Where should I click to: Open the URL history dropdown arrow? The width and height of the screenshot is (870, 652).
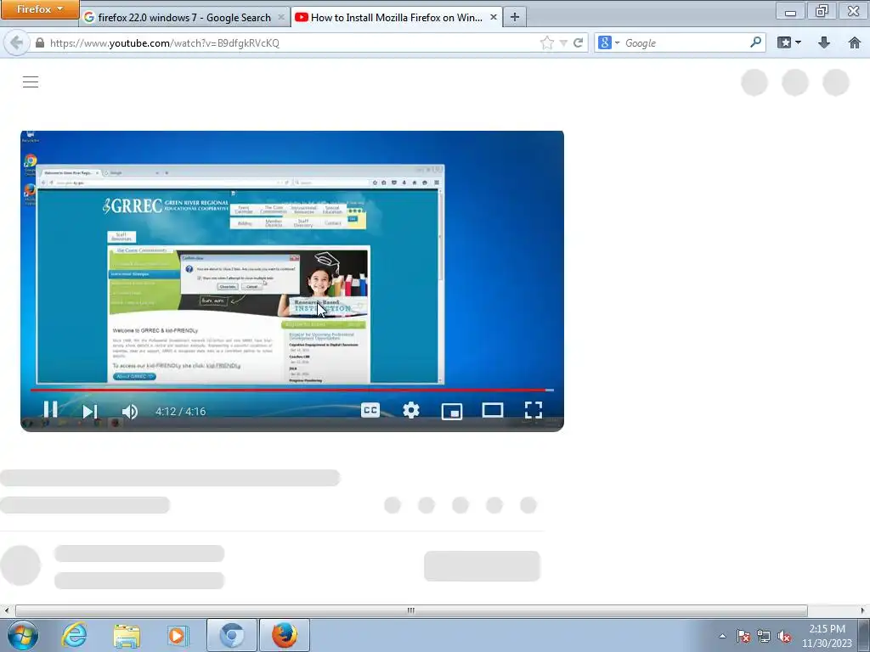coord(563,42)
